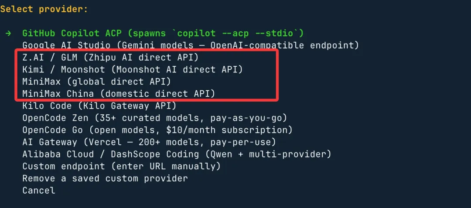This screenshot has height=208, width=471.
Task: Select Kilo Code Gateway API option
Action: pos(99,106)
